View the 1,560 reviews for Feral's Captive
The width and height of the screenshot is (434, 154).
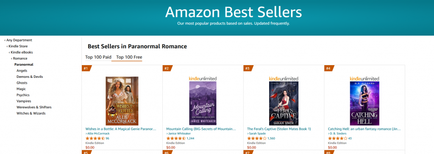(x=271, y=138)
